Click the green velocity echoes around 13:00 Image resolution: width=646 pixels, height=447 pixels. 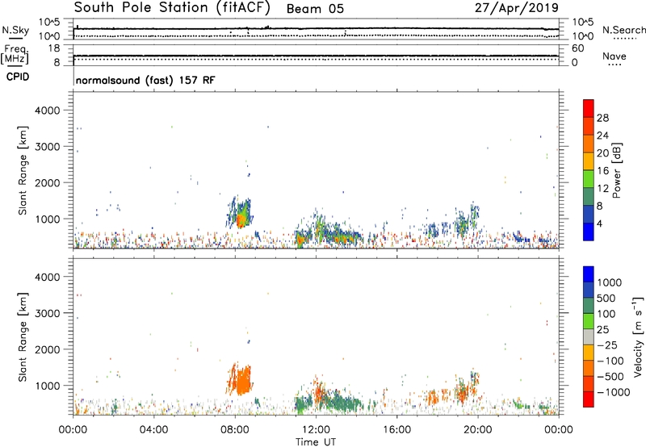coord(342,401)
